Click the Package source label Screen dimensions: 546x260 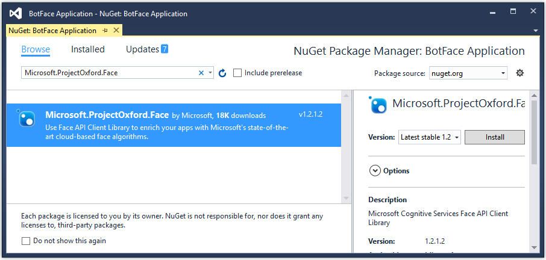click(400, 73)
